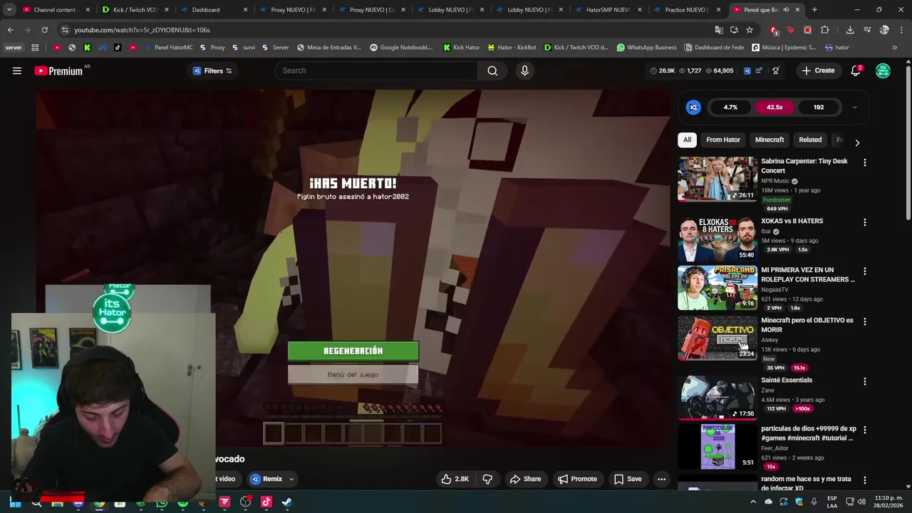Open the notifications bell

pyautogui.click(x=856, y=71)
